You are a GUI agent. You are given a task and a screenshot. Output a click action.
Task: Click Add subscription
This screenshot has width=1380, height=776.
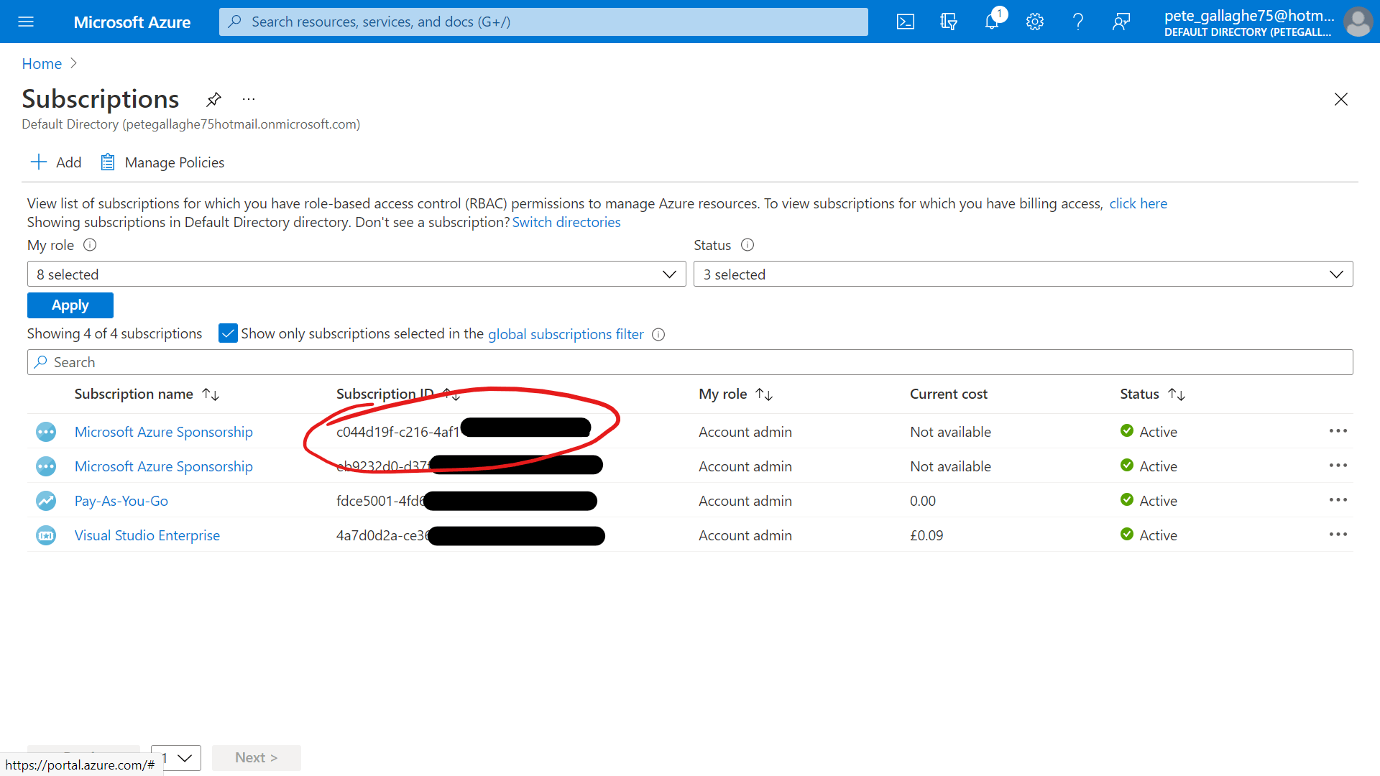pos(55,162)
